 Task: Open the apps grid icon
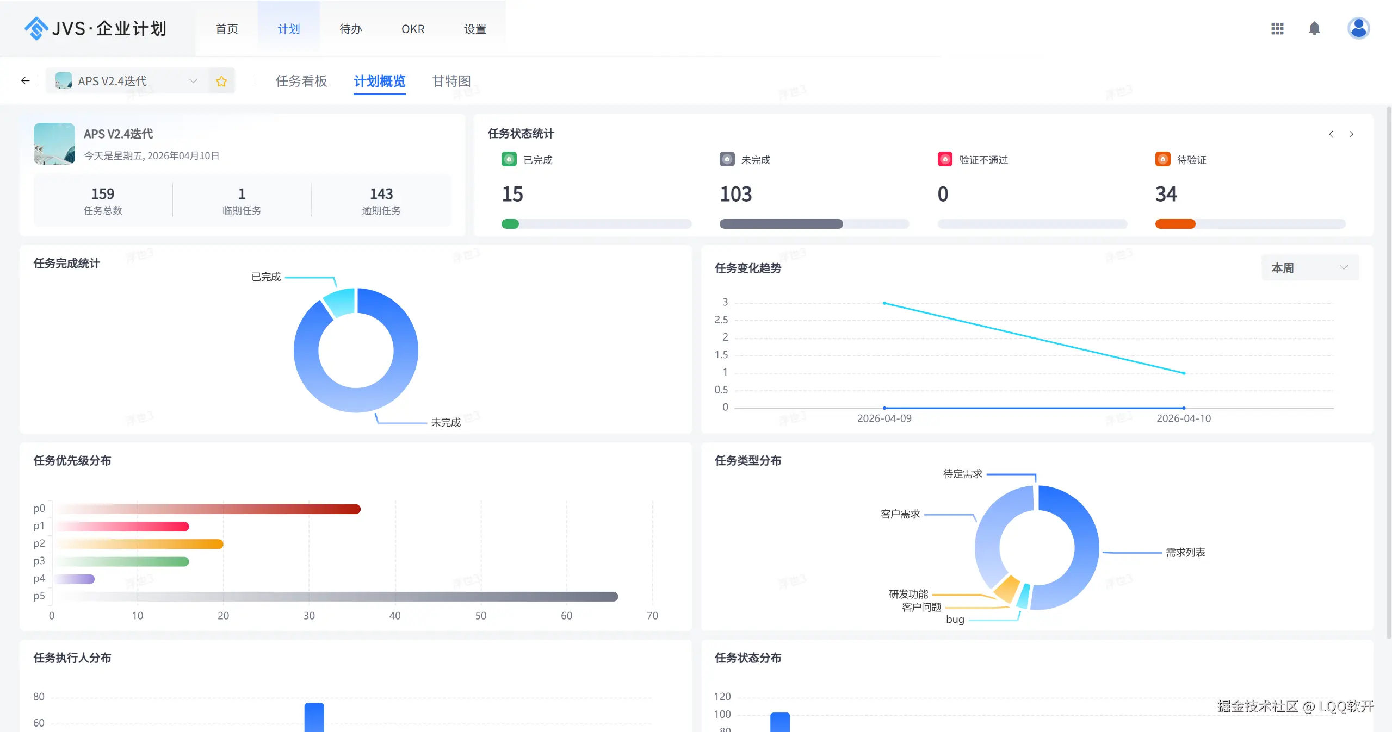(x=1277, y=29)
